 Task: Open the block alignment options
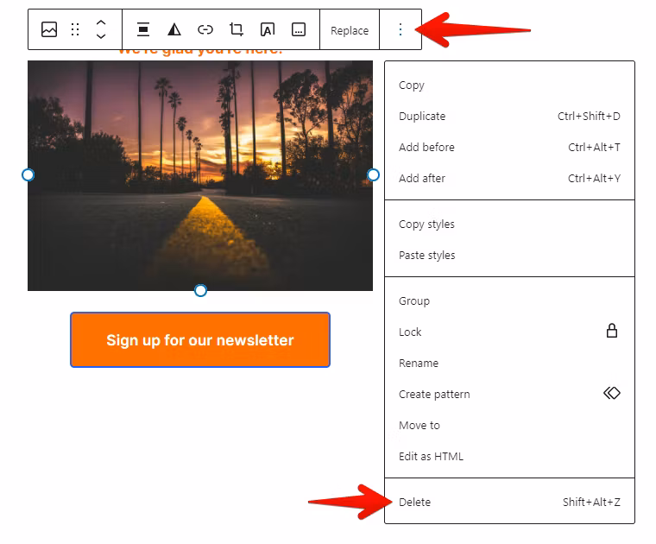tap(143, 29)
